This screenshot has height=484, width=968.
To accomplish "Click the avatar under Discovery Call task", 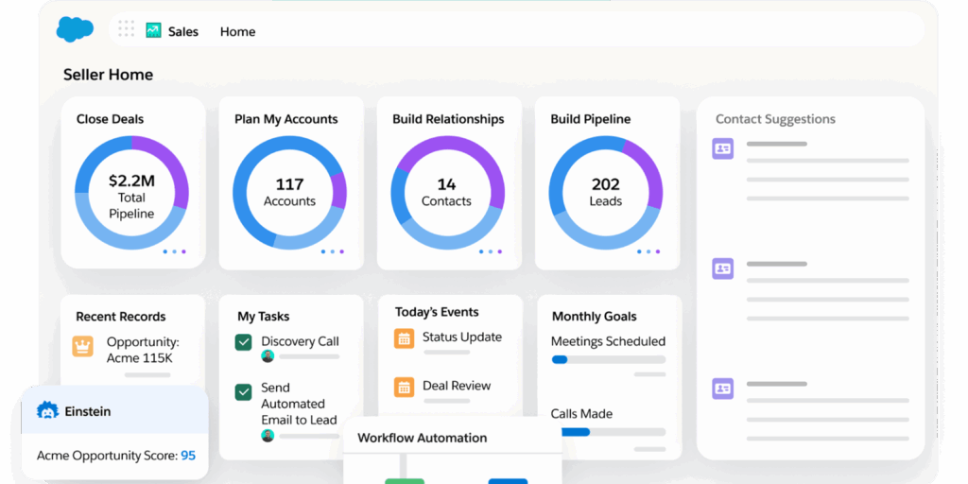I will click(x=268, y=356).
